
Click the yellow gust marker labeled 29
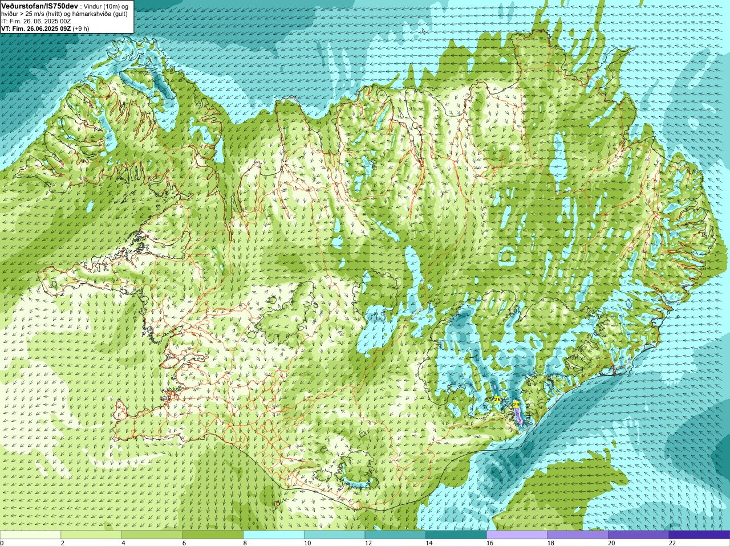point(516,404)
